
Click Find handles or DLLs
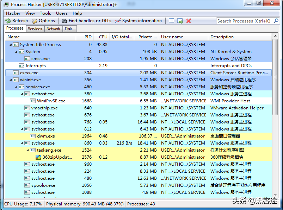[x=64, y=21]
